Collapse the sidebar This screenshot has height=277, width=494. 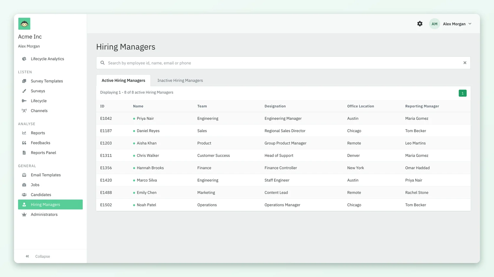click(x=38, y=256)
